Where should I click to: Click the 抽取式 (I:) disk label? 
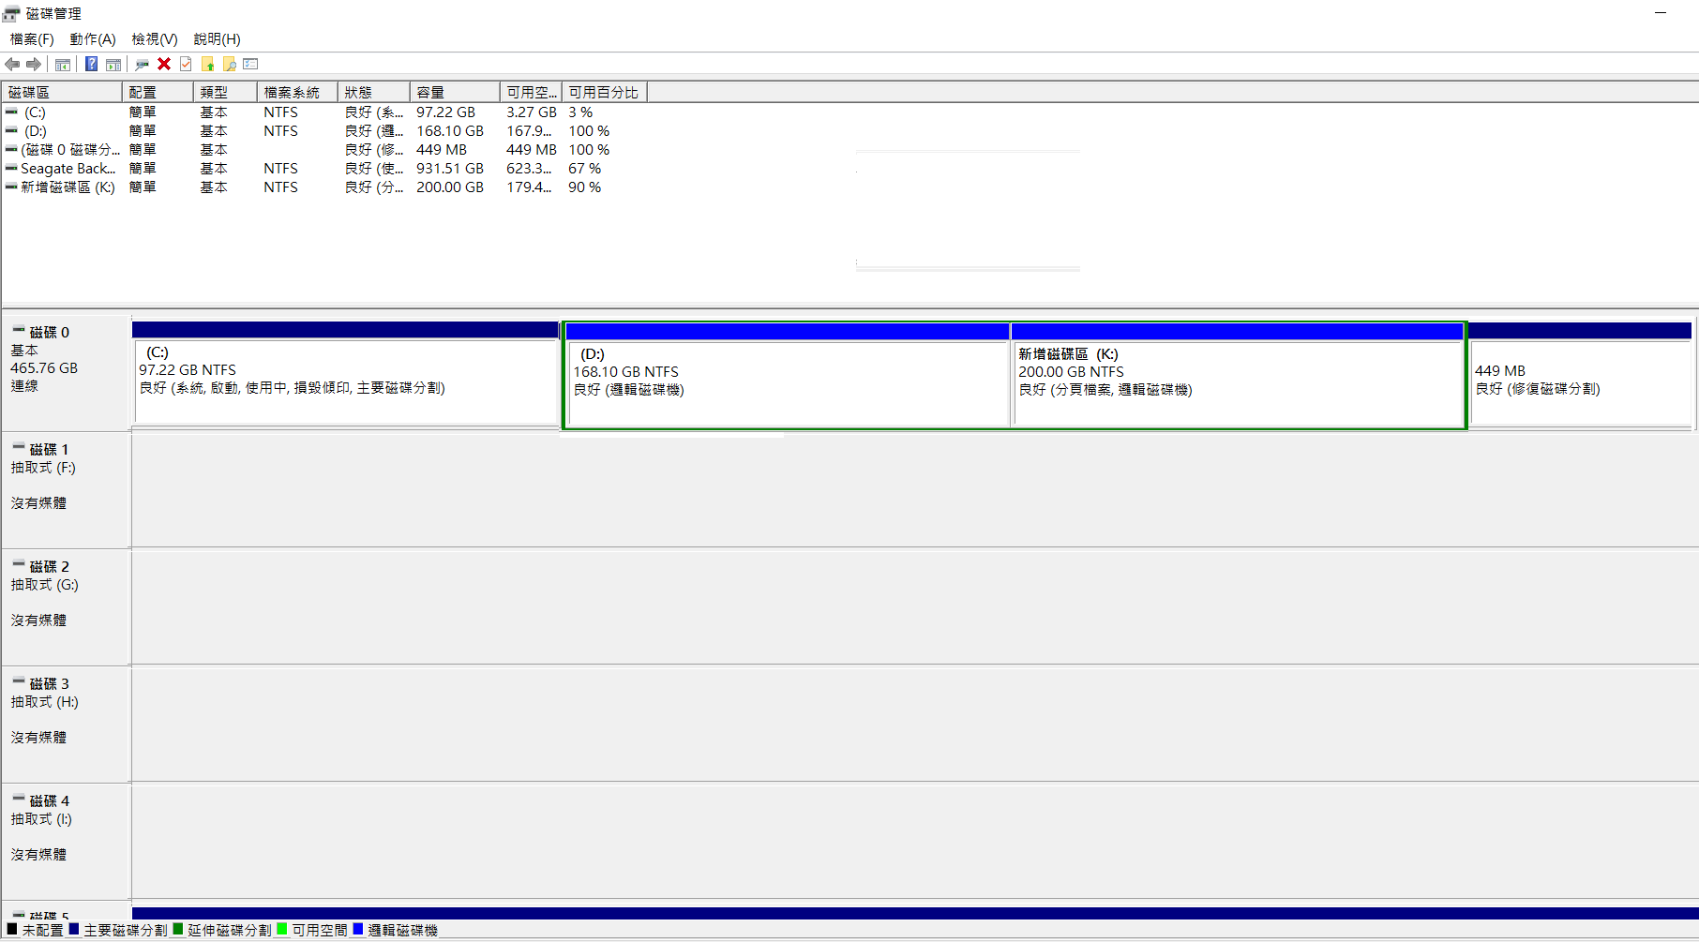(x=41, y=818)
